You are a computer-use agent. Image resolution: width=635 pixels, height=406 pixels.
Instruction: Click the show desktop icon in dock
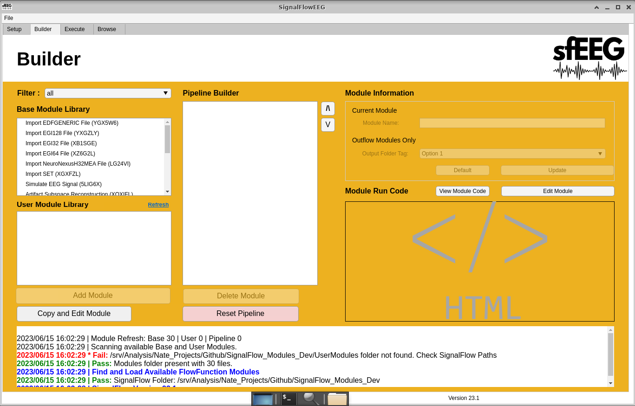tap(263, 399)
